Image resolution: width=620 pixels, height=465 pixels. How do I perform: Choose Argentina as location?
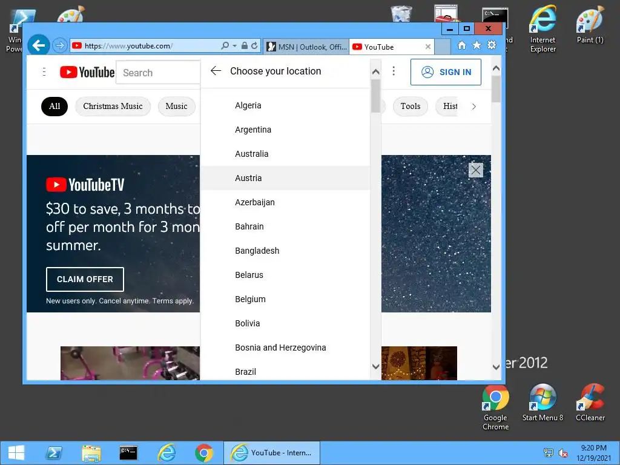285,130
